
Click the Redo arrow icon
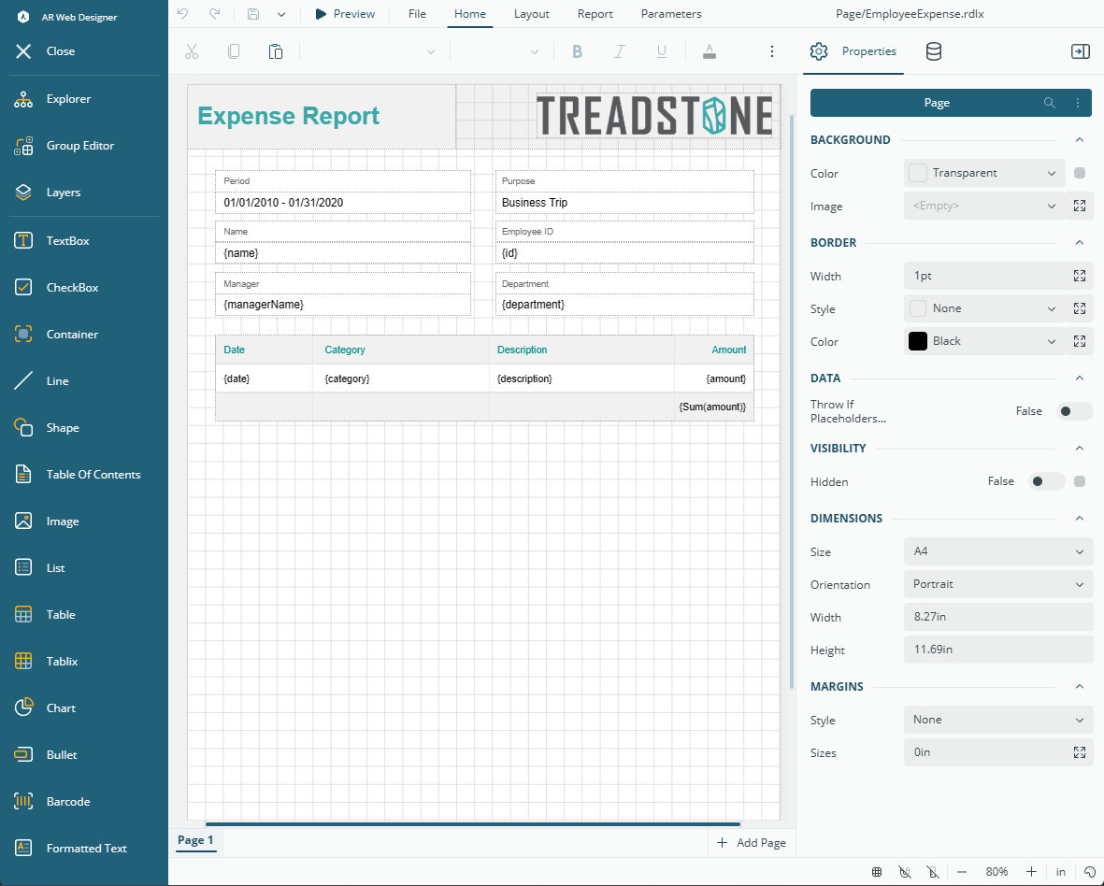pos(215,13)
